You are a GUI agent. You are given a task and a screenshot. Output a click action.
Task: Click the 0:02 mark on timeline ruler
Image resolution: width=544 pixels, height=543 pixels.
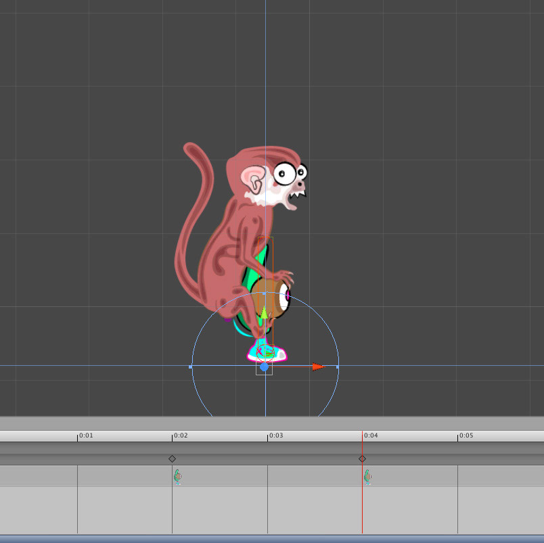click(x=181, y=435)
